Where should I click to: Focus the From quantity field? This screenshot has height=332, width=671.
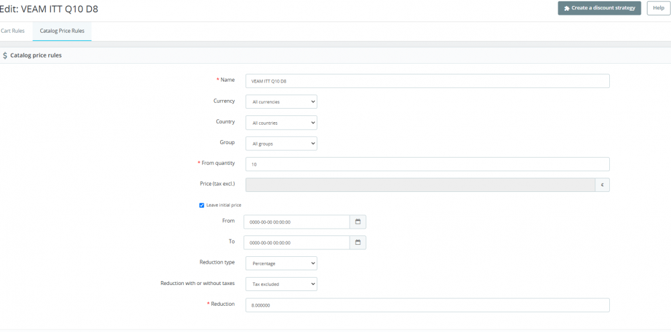click(427, 164)
